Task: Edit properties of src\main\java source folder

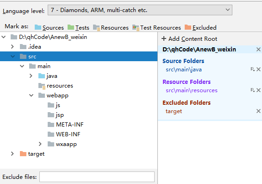Action: pyautogui.click(x=253, y=69)
